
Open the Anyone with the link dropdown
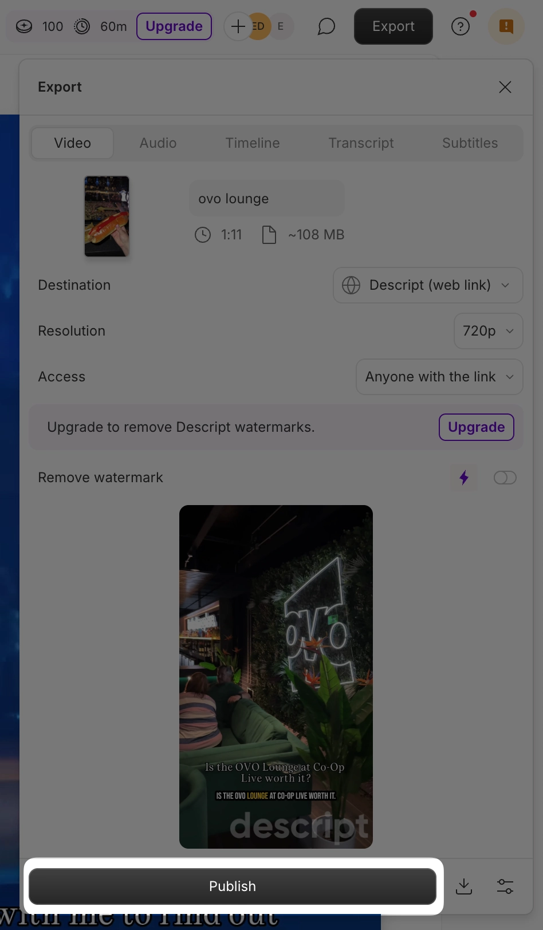(x=439, y=377)
